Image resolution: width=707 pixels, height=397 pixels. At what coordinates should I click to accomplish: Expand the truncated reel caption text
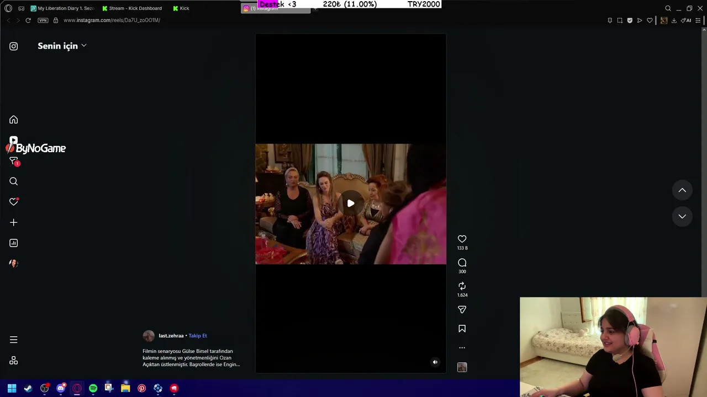(191, 358)
